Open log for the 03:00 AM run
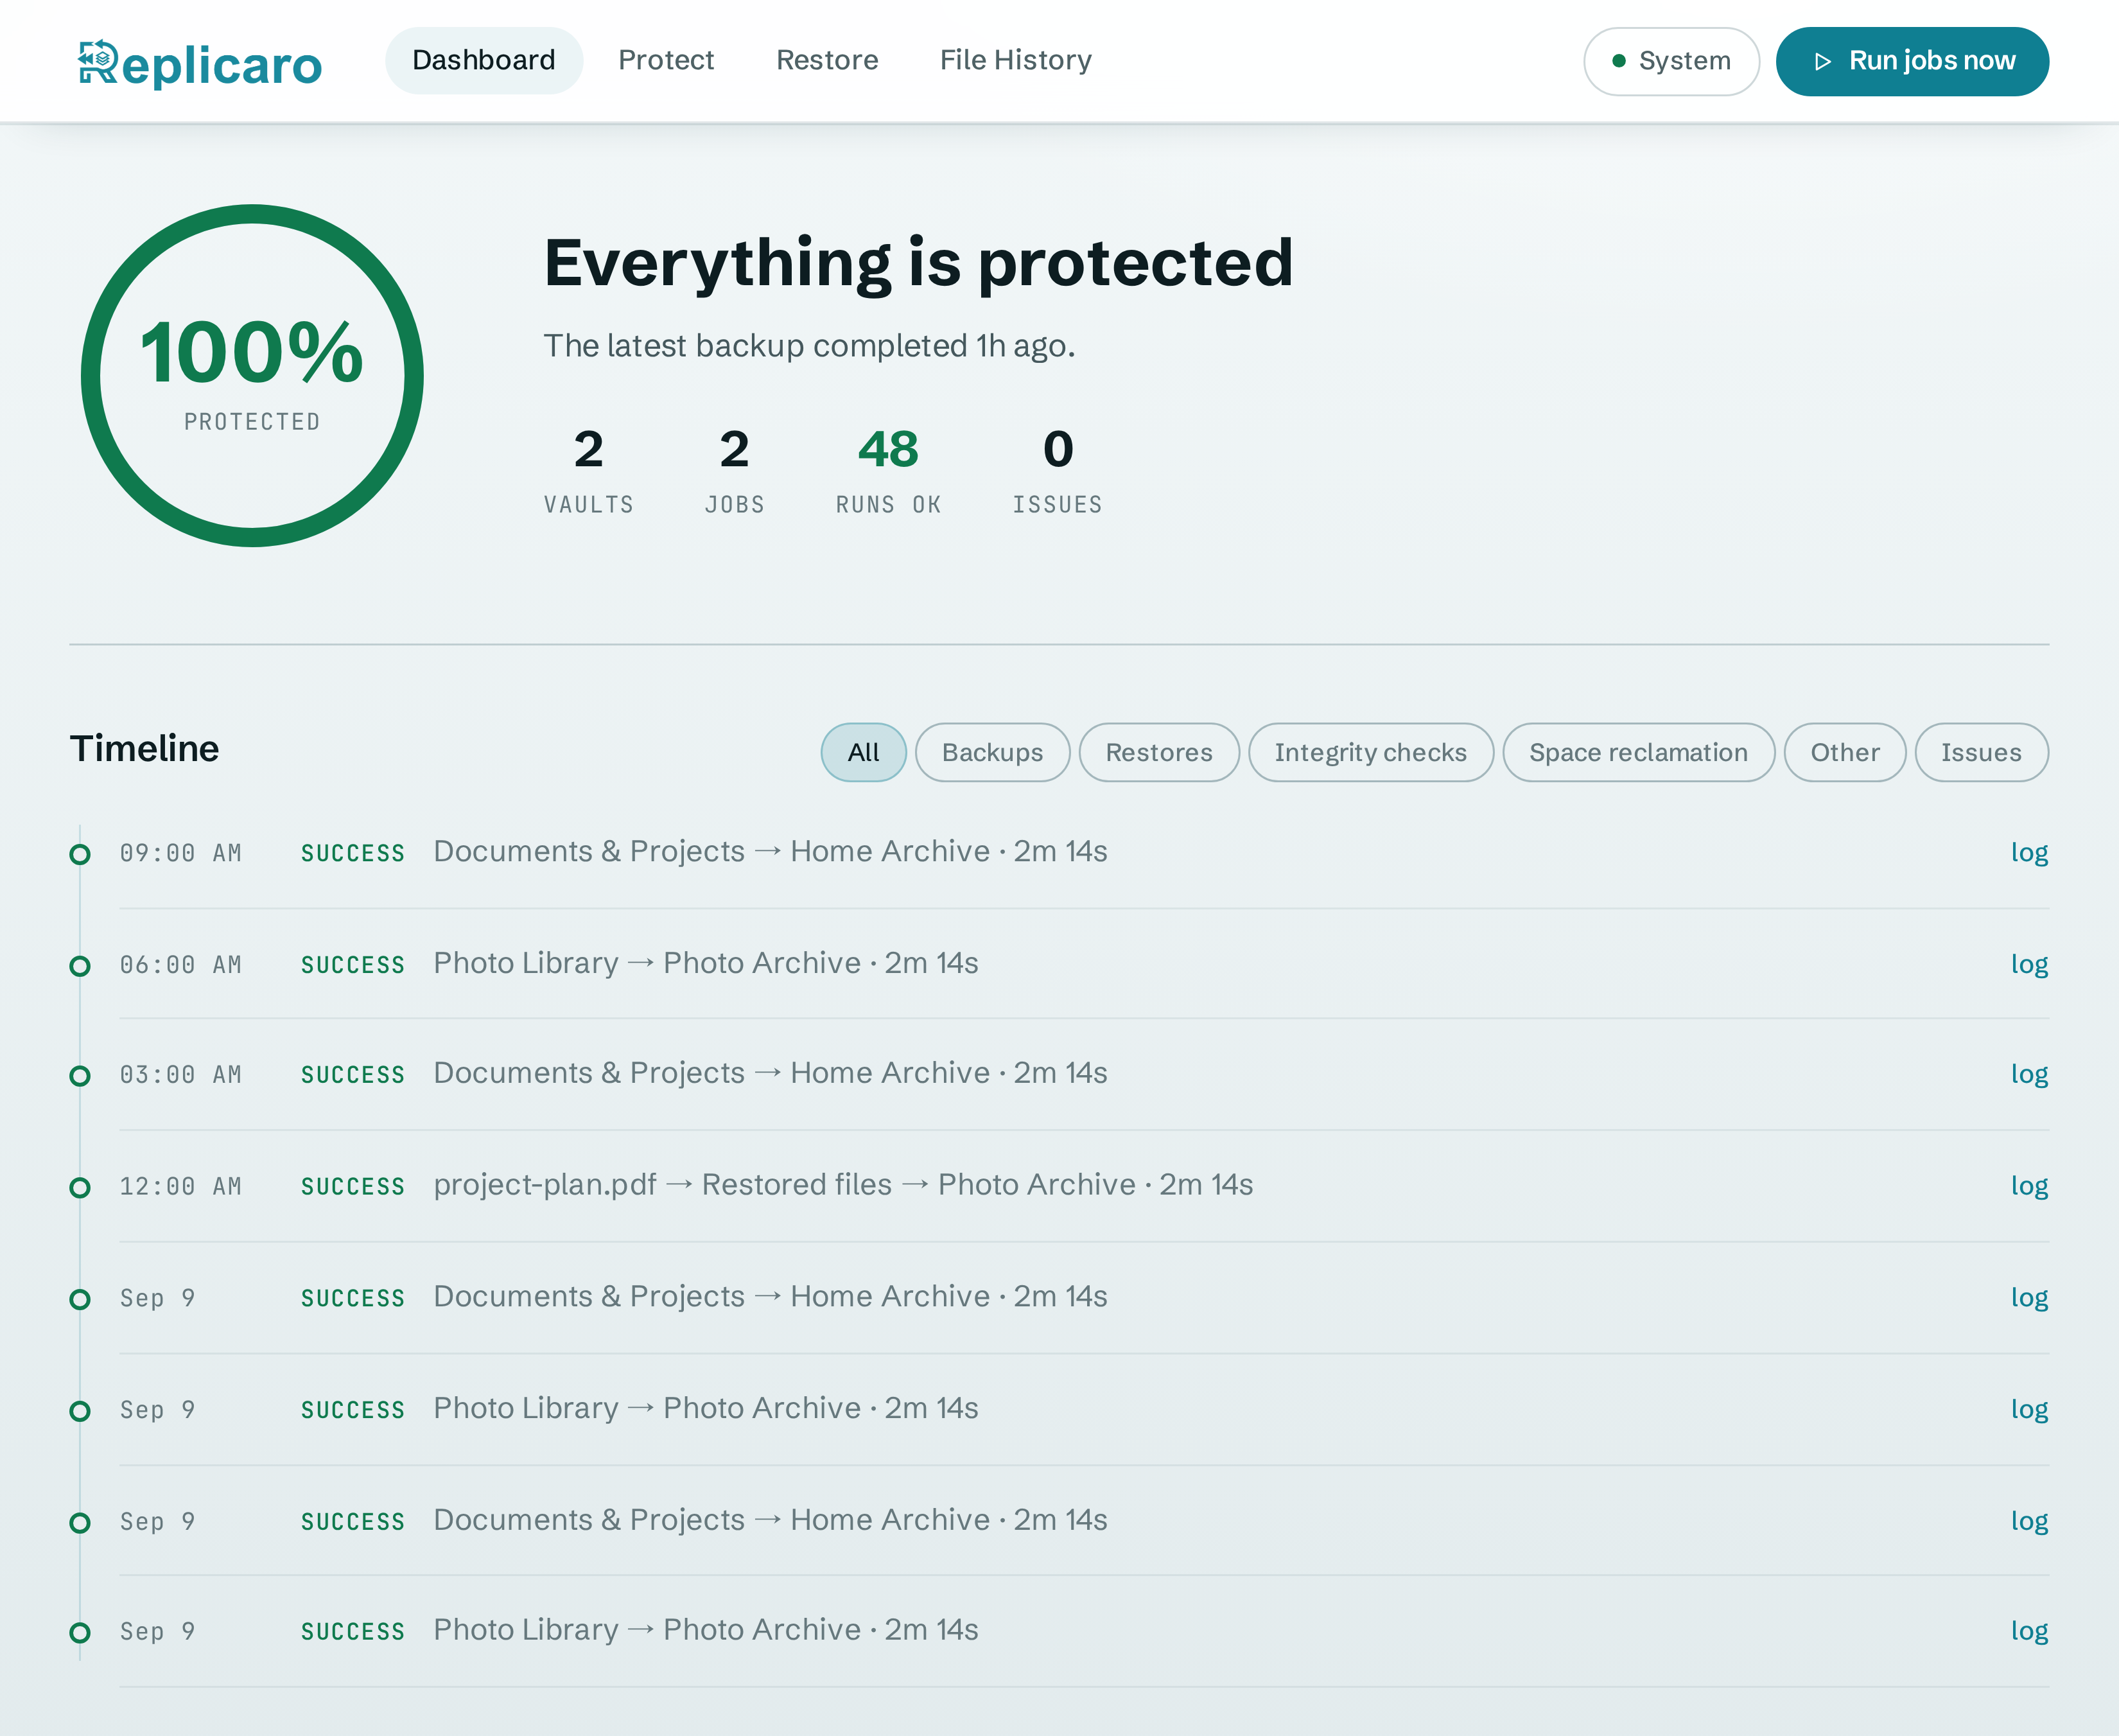This screenshot has height=1736, width=2119. pyautogui.click(x=2029, y=1075)
